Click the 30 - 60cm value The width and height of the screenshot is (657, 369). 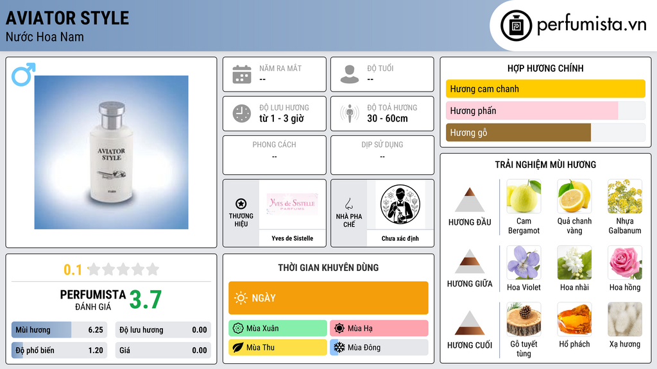(388, 119)
